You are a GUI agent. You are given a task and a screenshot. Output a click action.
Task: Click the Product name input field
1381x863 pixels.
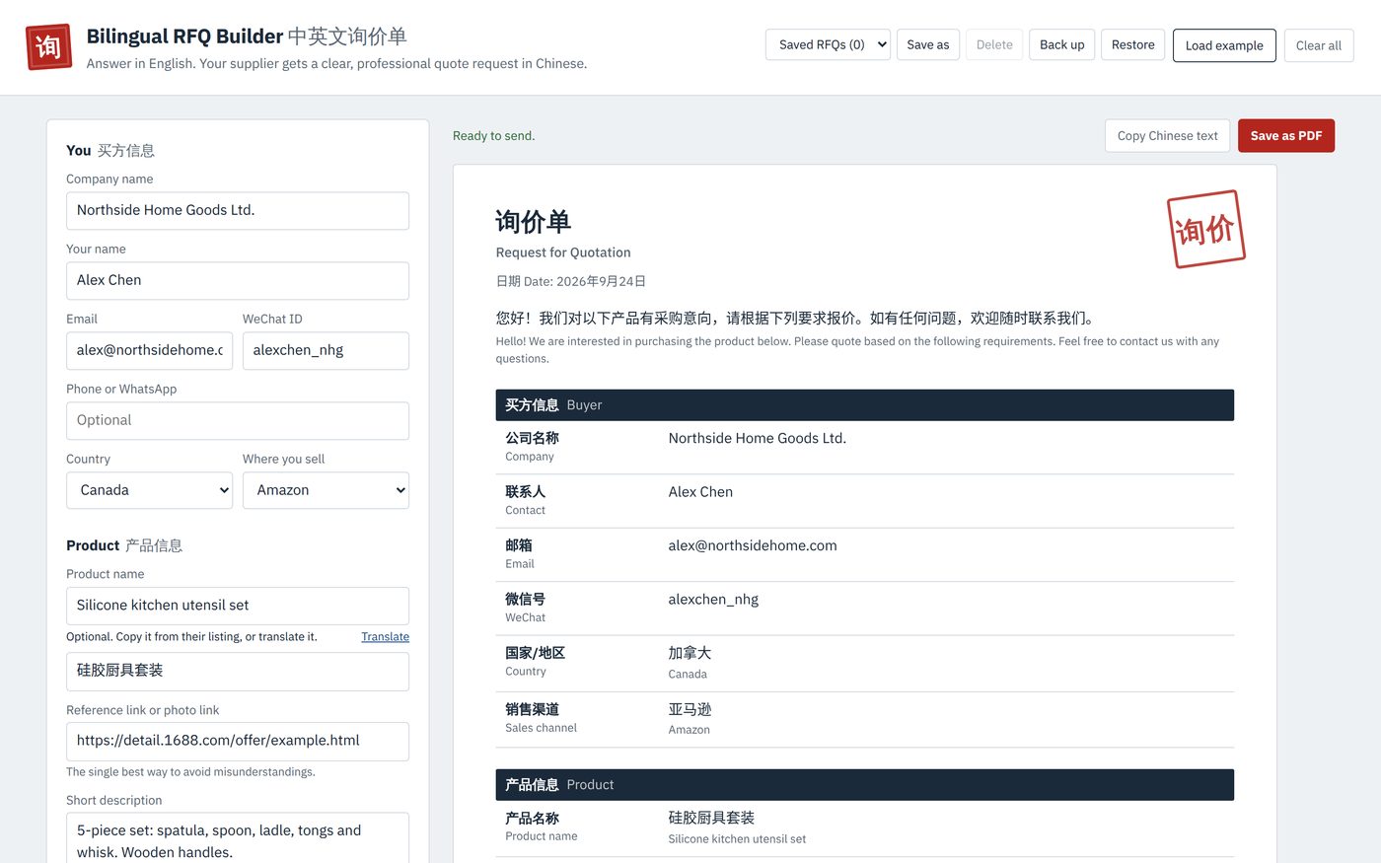pyautogui.click(x=238, y=606)
